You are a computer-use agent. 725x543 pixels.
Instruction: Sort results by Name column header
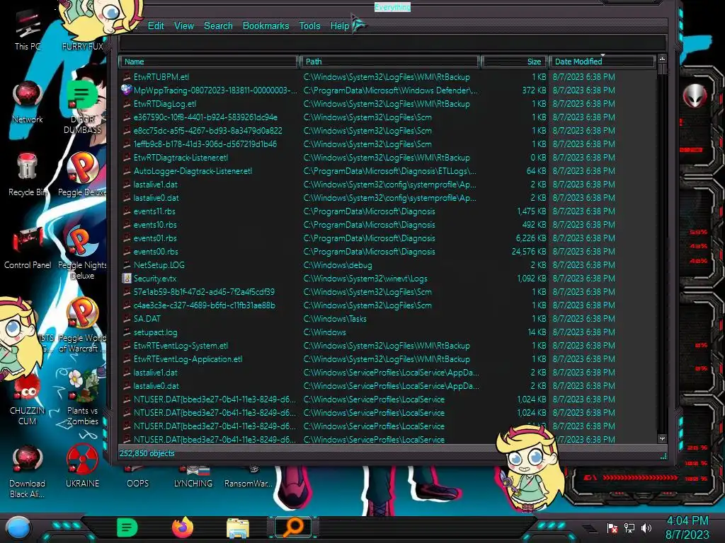pyautogui.click(x=208, y=62)
